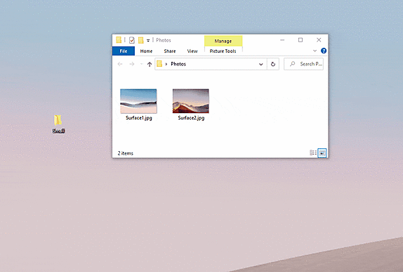Click the folder icon in title bar
Screen dimensions: 403x272
[x=119, y=40]
